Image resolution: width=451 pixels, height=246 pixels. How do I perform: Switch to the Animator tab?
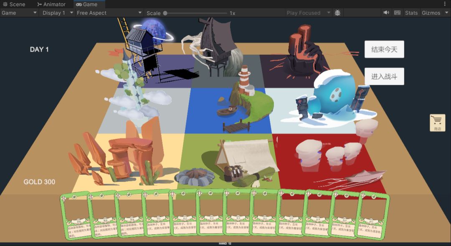[x=51, y=4]
